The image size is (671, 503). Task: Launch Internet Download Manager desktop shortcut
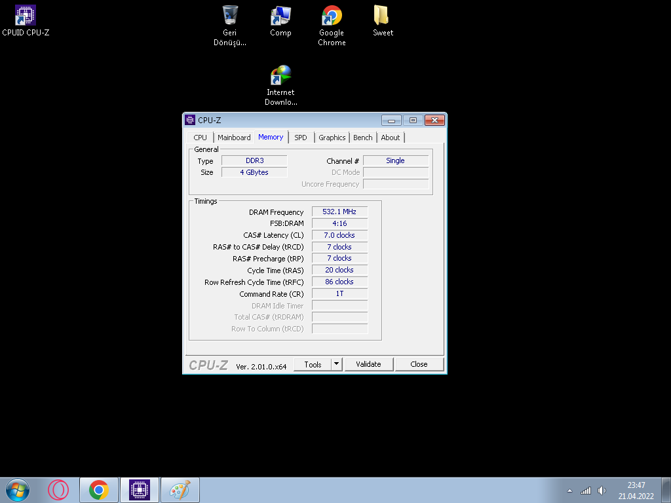280,86
